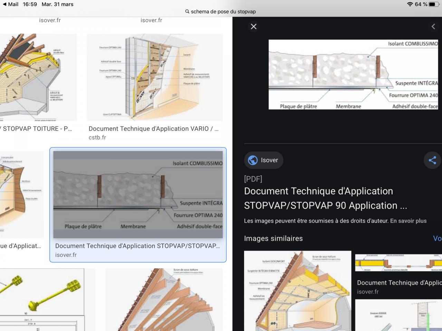Image resolution: width=442 pixels, height=331 pixels.
Task: View the large COMBLISSIMO diagram preview
Action: click(353, 74)
